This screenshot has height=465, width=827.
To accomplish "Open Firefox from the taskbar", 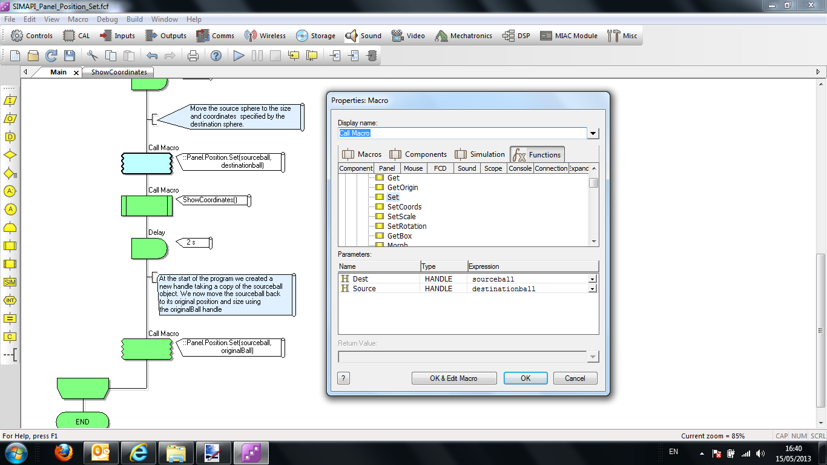I will [x=64, y=453].
